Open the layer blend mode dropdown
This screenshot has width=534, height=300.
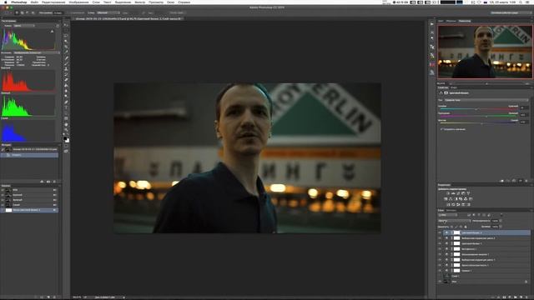454,221
